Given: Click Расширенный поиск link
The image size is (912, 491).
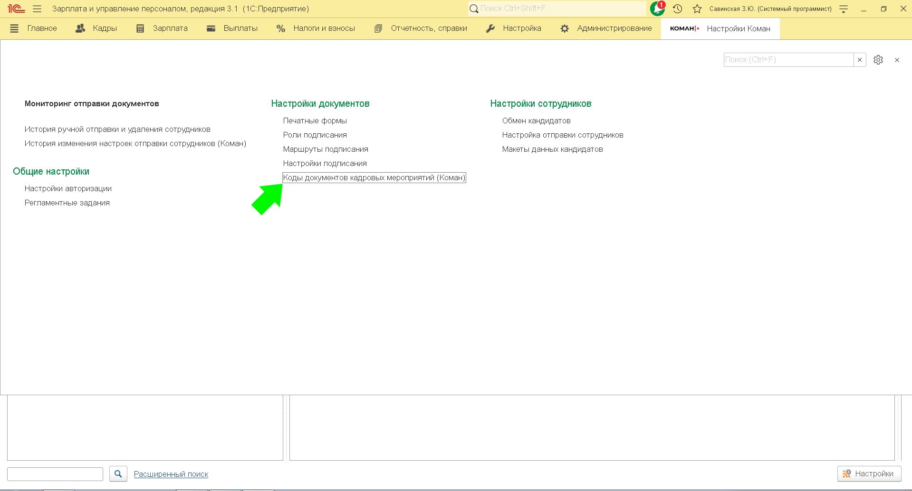Looking at the screenshot, I should (171, 474).
